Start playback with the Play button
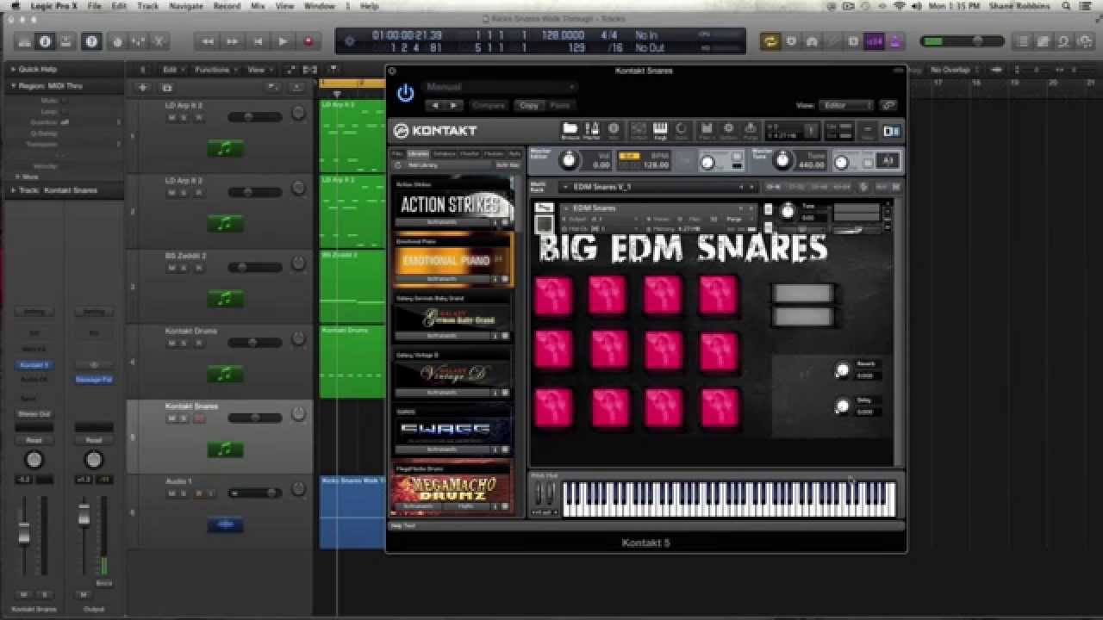The width and height of the screenshot is (1103, 620). 283,41
